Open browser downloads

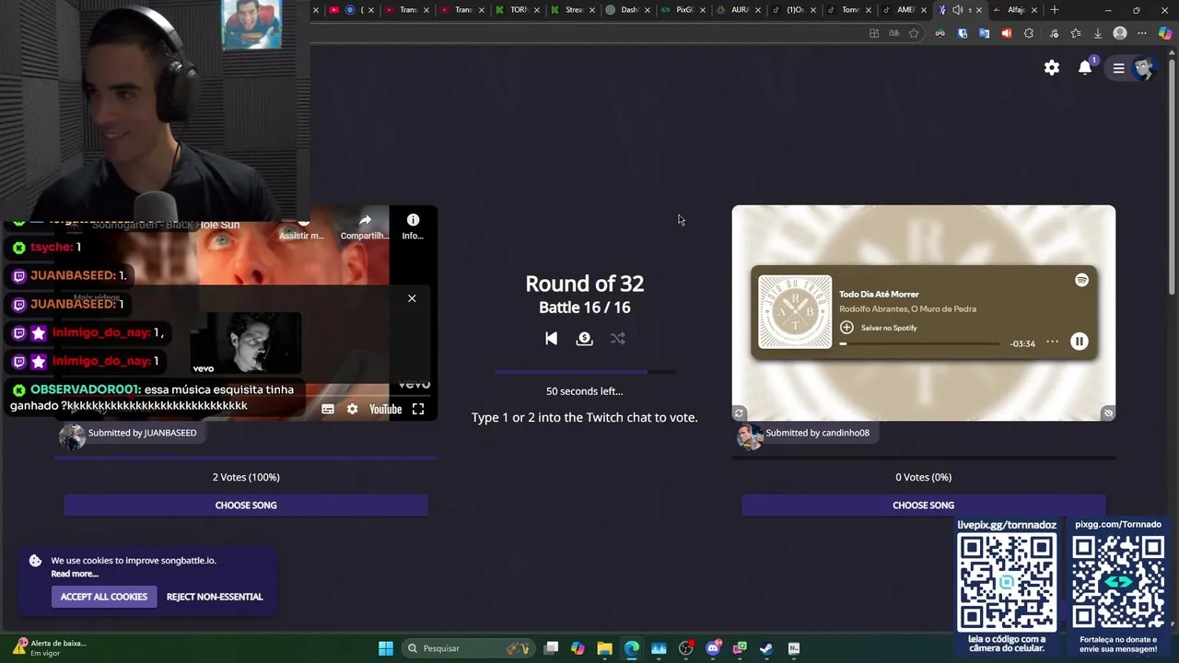point(1097,33)
